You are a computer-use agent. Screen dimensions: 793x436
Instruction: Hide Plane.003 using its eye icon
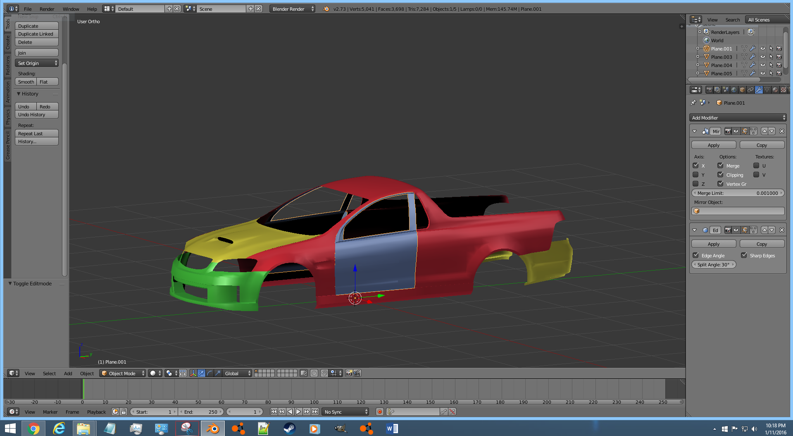[x=762, y=57]
